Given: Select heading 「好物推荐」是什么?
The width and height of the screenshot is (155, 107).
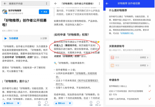Looking at the screenshot, I should point(16,81).
